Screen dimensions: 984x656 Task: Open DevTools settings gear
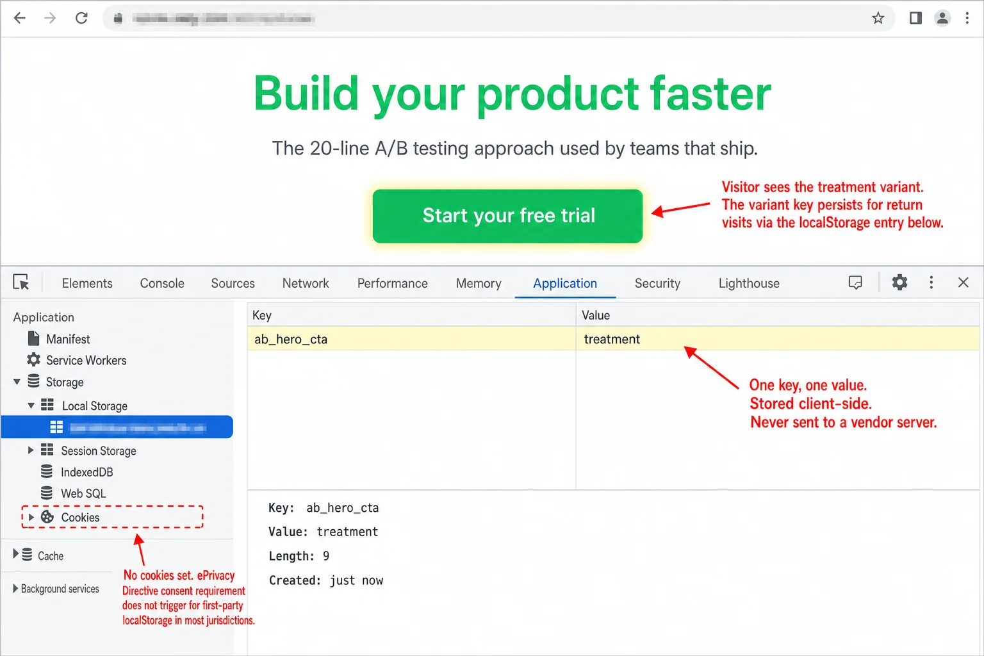coord(899,283)
